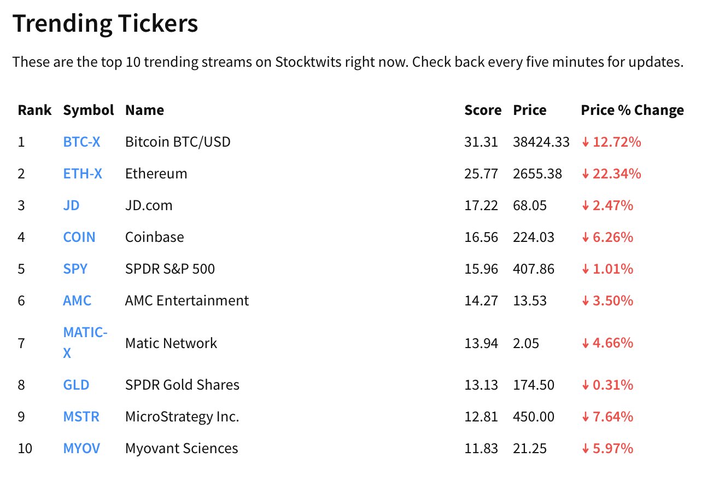Click the Trending Tickers heading

105,24
